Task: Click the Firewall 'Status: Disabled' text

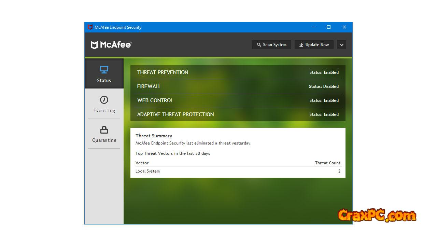Action: (324, 86)
